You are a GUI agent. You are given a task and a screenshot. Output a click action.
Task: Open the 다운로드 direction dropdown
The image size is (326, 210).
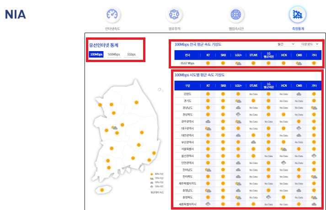(310, 44)
